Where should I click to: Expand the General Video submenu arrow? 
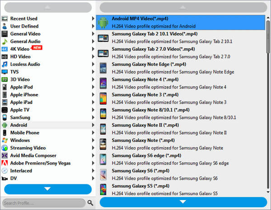tap(93, 34)
